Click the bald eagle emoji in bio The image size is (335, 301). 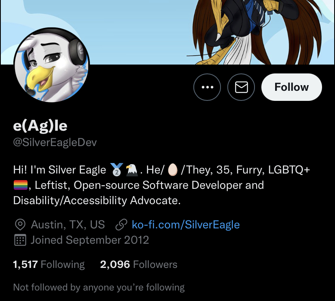(x=131, y=170)
